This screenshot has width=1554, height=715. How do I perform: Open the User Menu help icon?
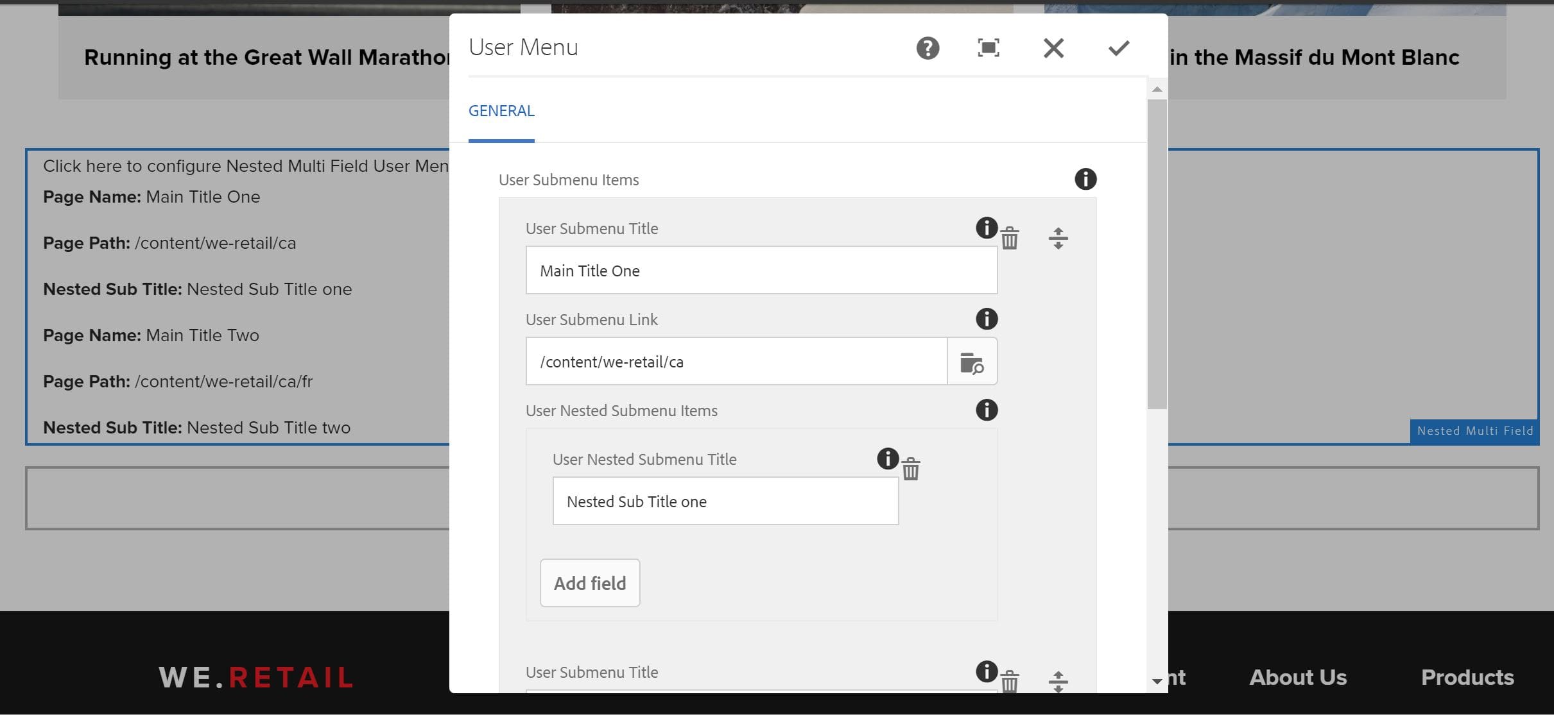pyautogui.click(x=928, y=48)
